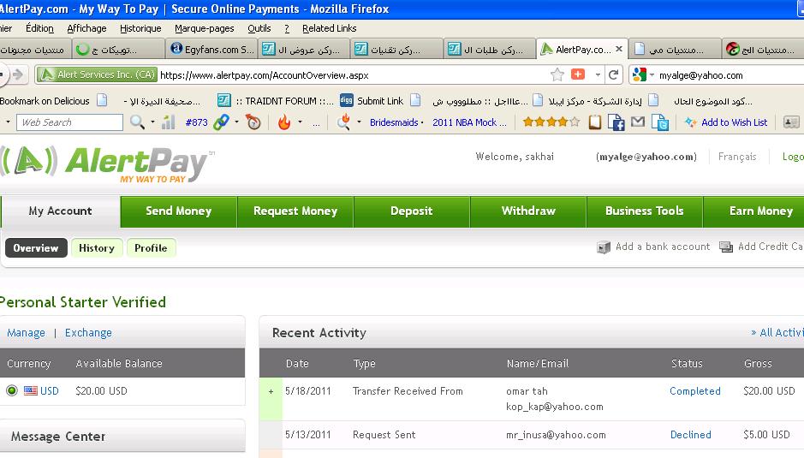
Task: Open the Related Links menu
Action: [x=329, y=28]
